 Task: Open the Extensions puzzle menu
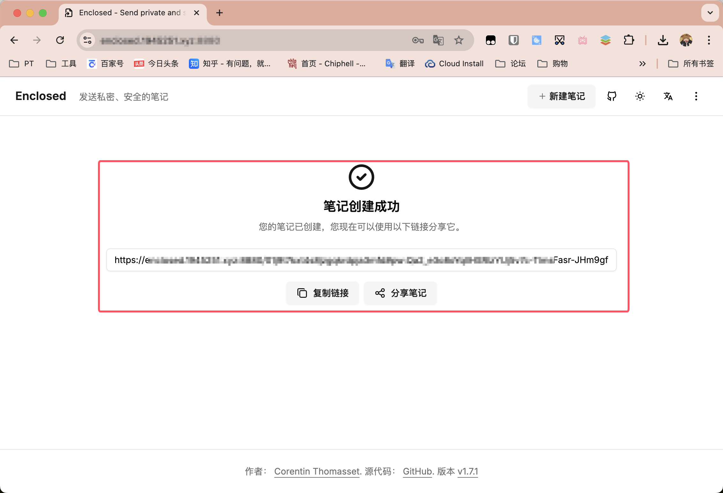point(629,40)
